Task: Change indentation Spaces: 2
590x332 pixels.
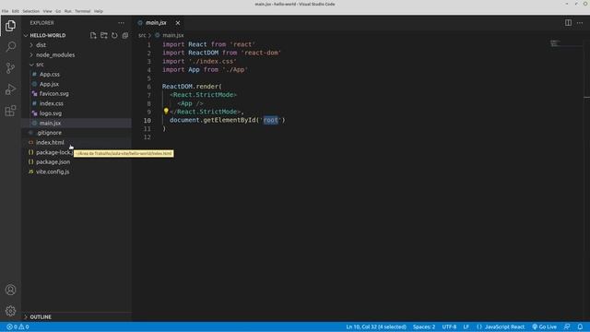Action: pos(424,326)
